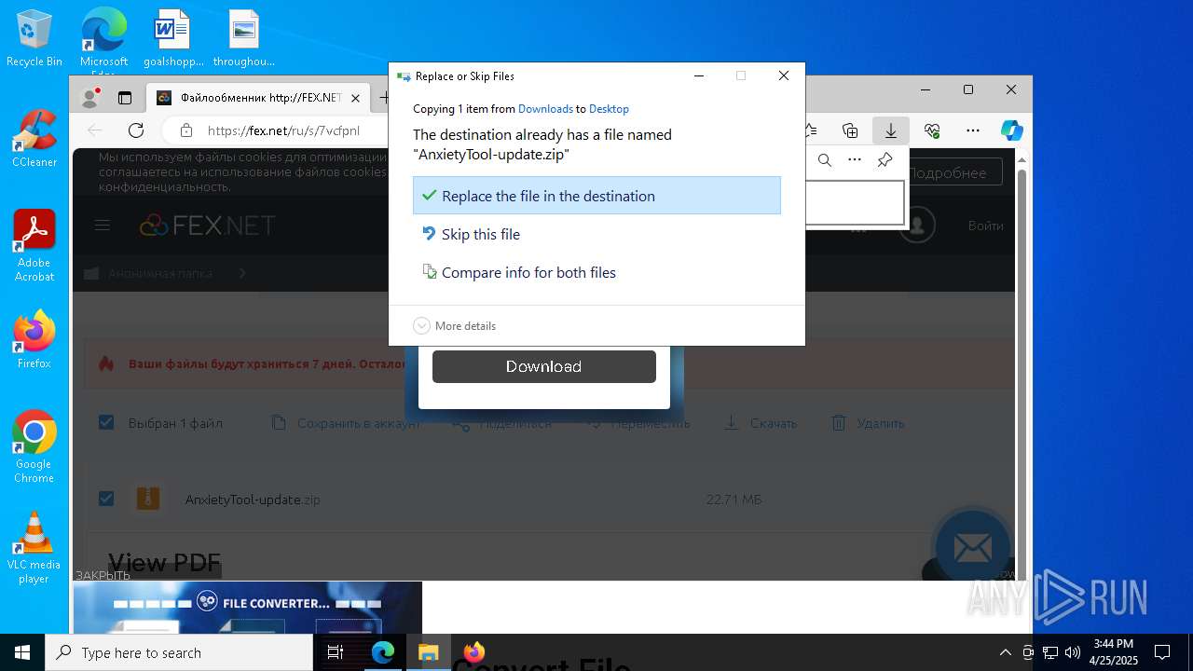
Task: Open downloads flyout more options
Action: [x=855, y=160]
